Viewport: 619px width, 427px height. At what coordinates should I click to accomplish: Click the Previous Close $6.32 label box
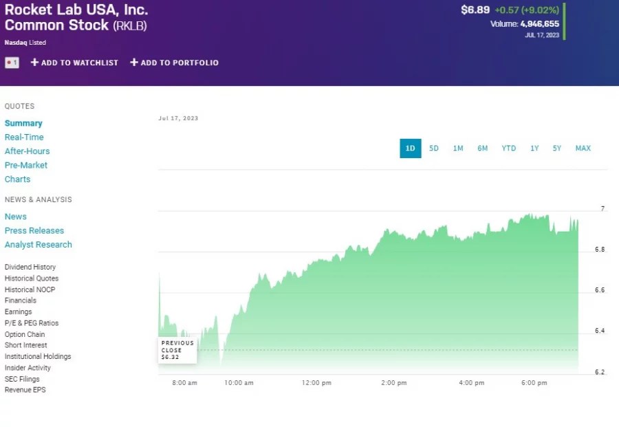click(177, 350)
